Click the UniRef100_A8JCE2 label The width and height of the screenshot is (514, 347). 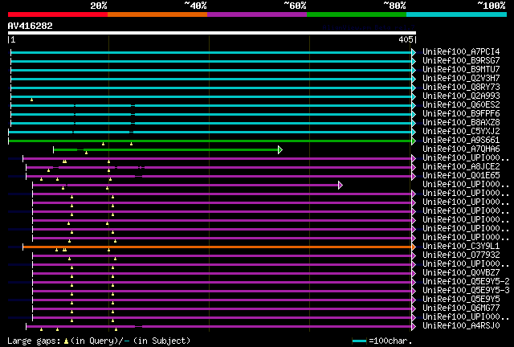(461, 166)
